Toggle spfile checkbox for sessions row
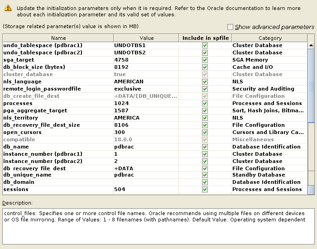Image resolution: width=317 pixels, height=249 pixels. 205,189
